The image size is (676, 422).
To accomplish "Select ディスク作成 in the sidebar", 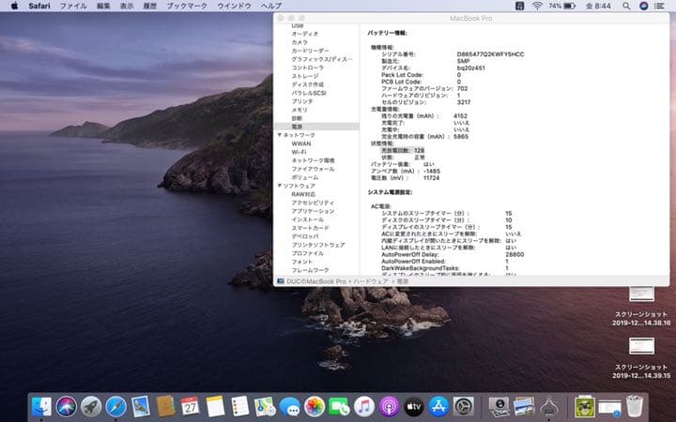I will (307, 84).
